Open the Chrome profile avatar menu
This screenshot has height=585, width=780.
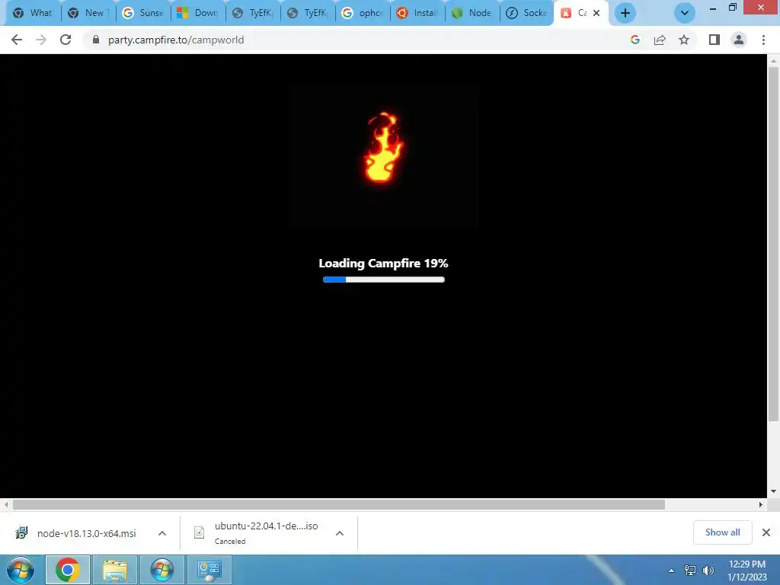tap(739, 40)
